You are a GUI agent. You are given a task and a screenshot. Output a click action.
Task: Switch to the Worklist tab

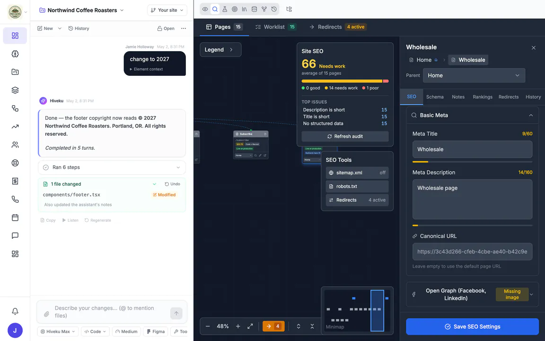[x=275, y=27]
